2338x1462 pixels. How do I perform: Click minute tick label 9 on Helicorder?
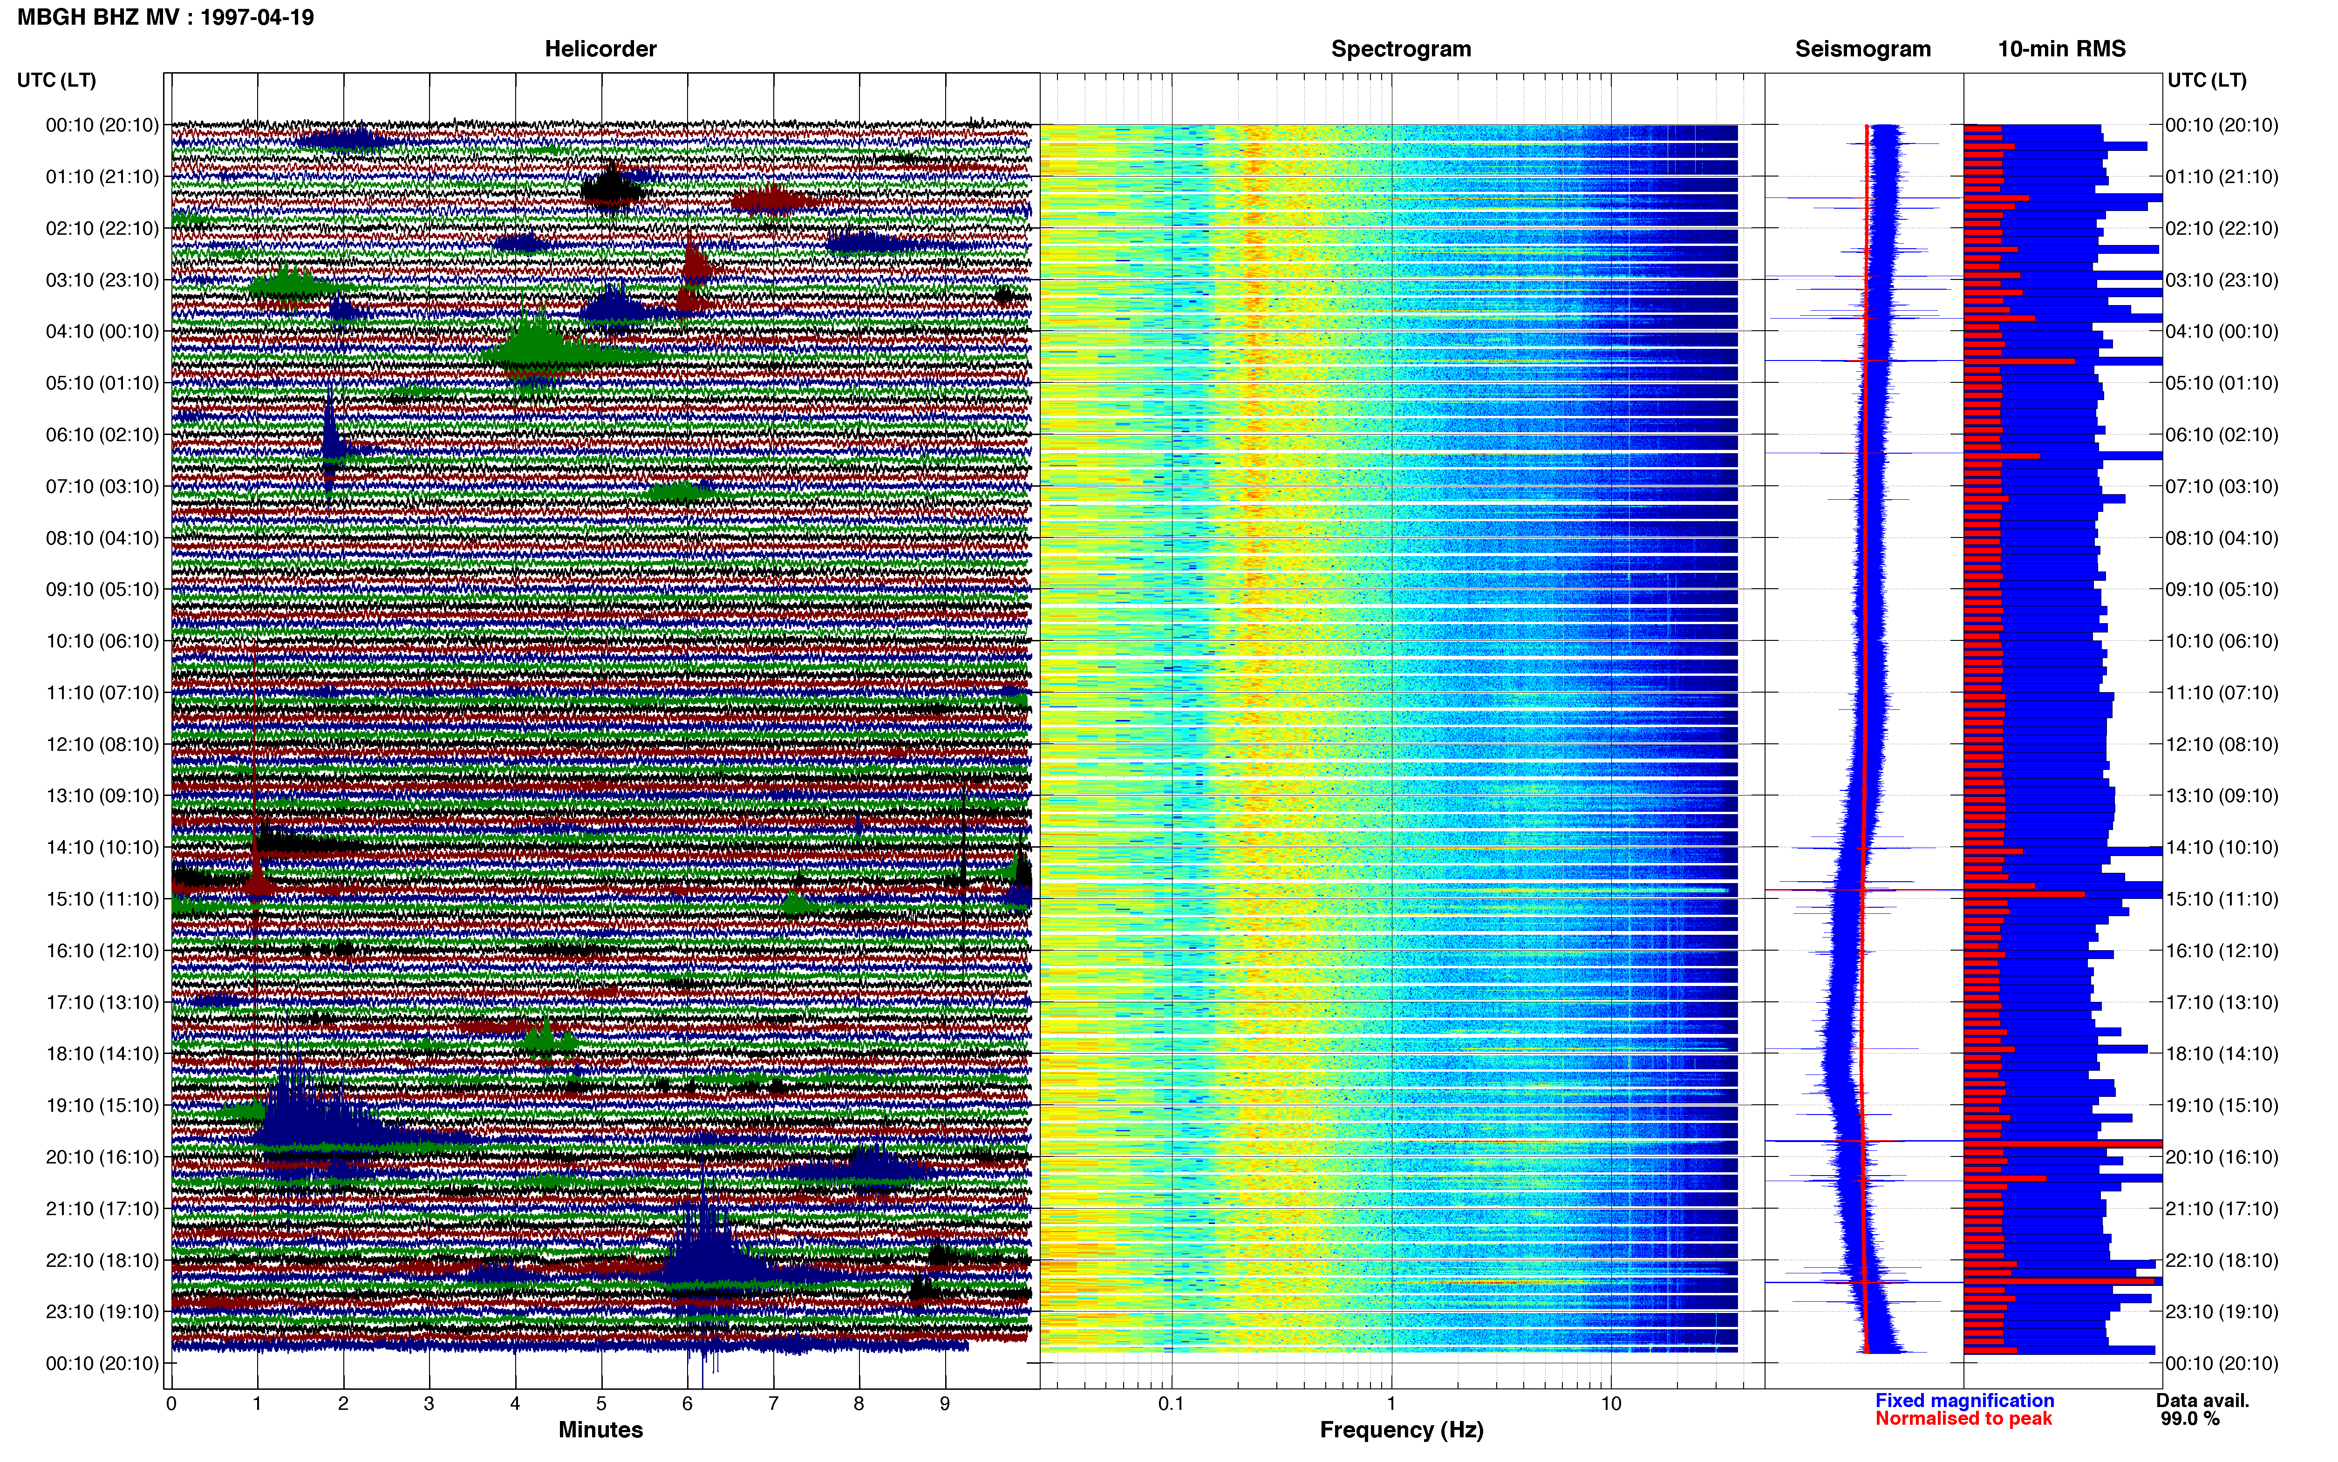pos(945,1404)
